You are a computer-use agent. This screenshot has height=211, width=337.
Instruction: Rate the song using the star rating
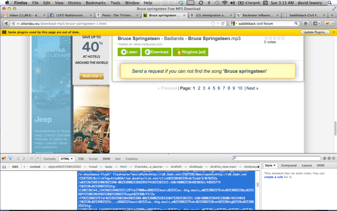point(274,37)
